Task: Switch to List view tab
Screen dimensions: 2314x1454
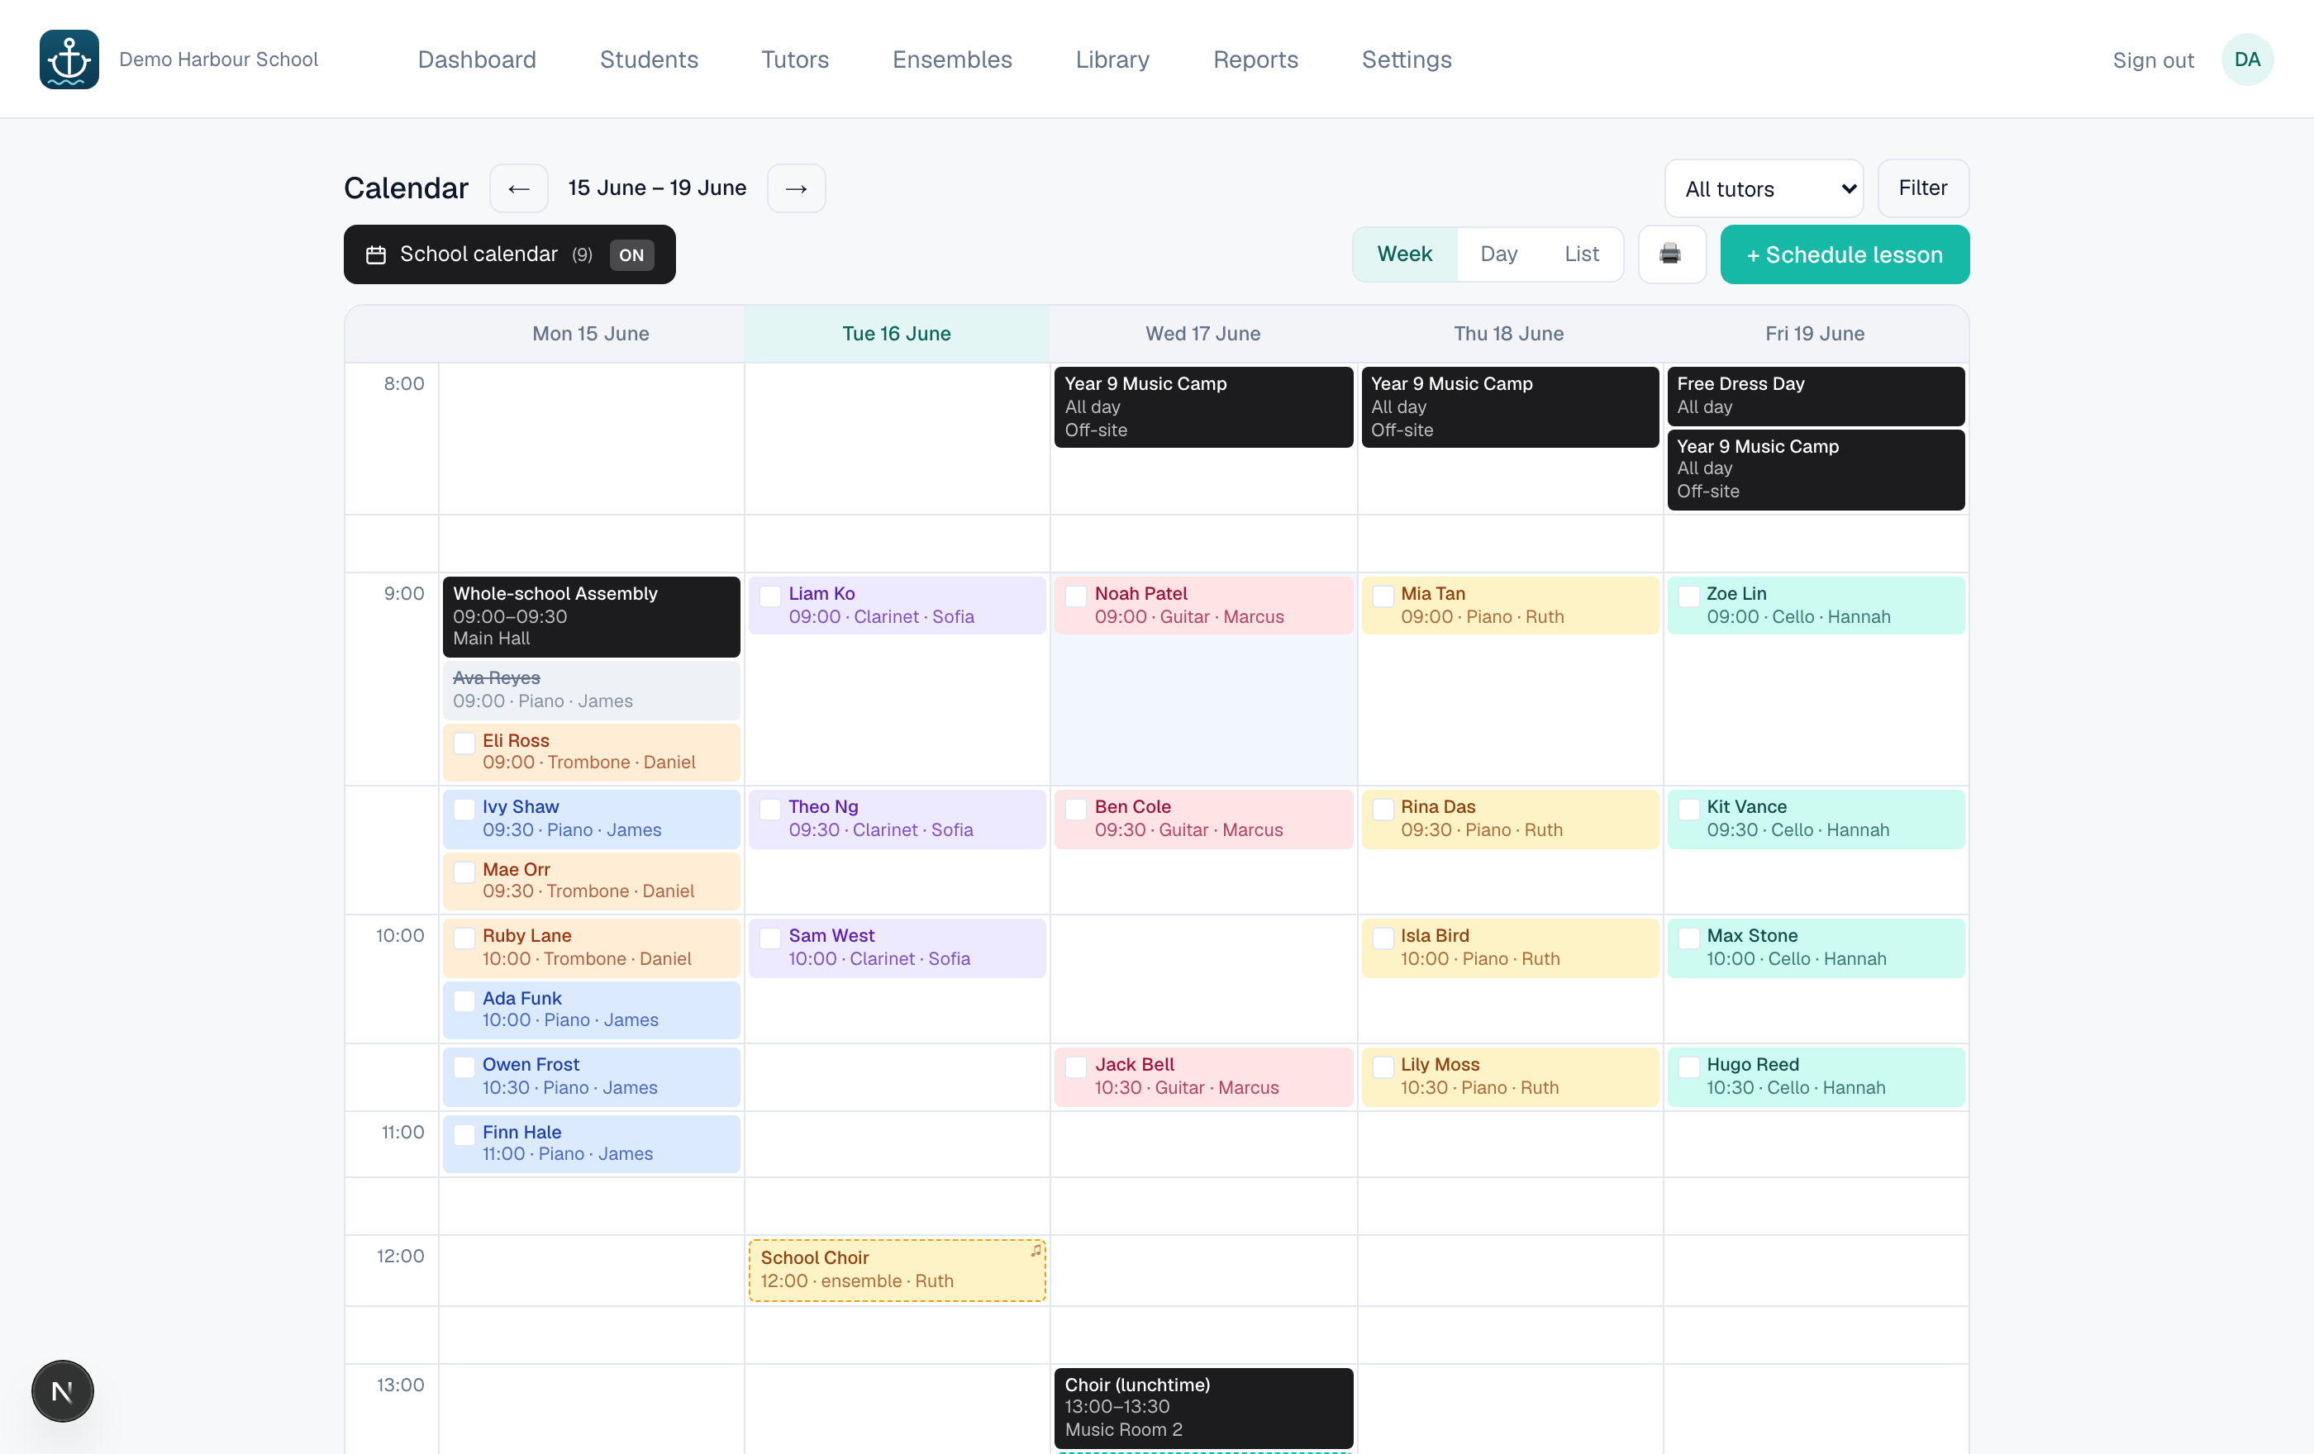Action: point(1581,254)
